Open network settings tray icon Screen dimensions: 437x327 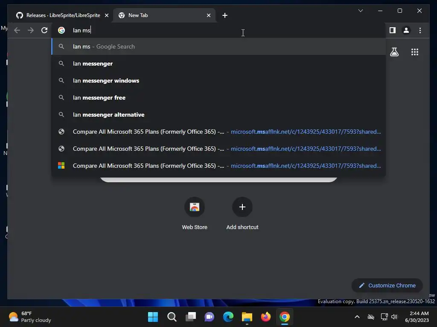(384, 317)
